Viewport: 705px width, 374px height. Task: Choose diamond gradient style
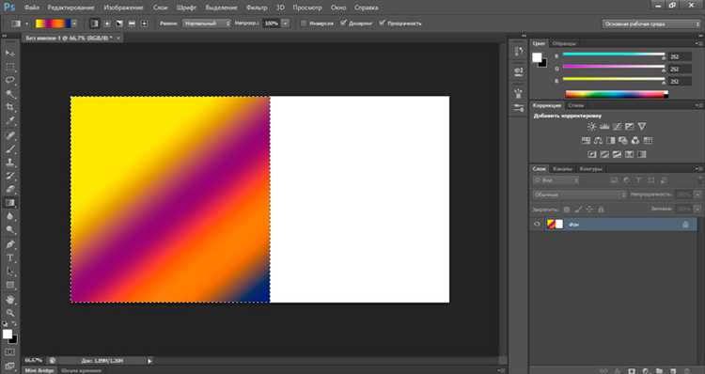pos(145,23)
